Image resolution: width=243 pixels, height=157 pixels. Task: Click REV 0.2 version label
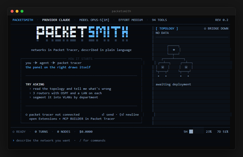coord(222,20)
